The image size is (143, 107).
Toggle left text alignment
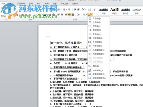(59, 15)
